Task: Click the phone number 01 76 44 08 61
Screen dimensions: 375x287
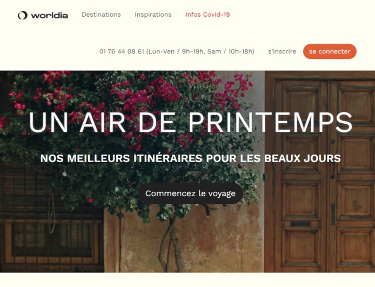Action: (x=122, y=51)
